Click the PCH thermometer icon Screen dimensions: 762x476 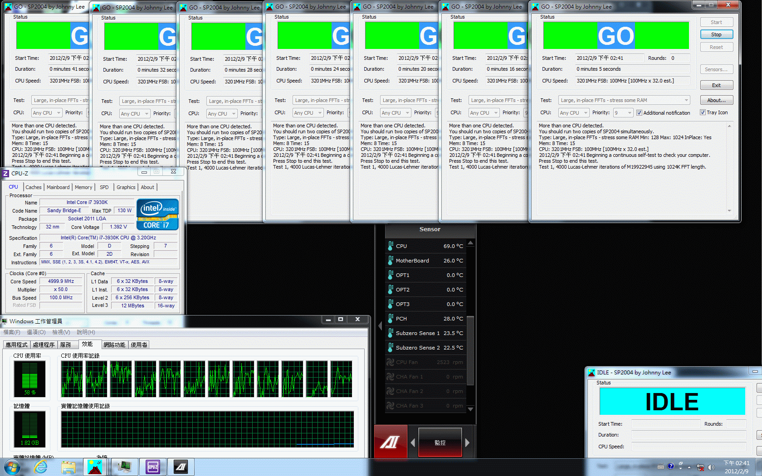pyautogui.click(x=391, y=318)
